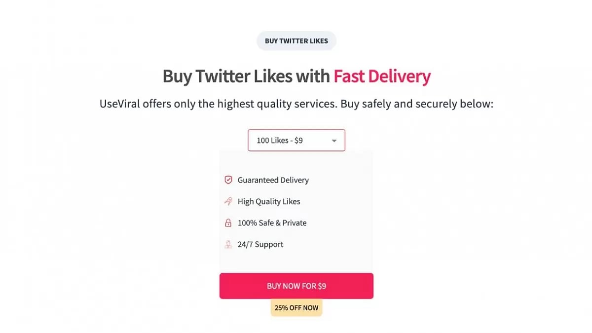Click the High Quality Likes text label
Viewport: 592px width, 333px height.
[x=268, y=201]
